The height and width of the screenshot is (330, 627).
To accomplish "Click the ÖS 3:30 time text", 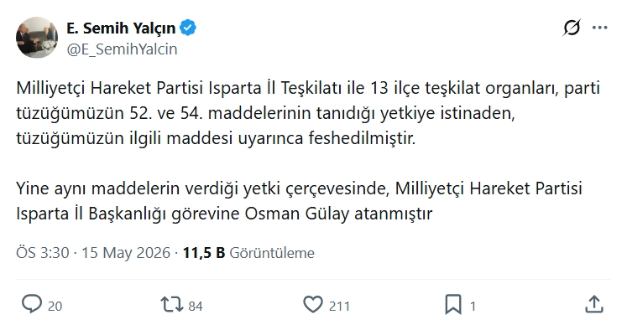I will (x=42, y=253).
